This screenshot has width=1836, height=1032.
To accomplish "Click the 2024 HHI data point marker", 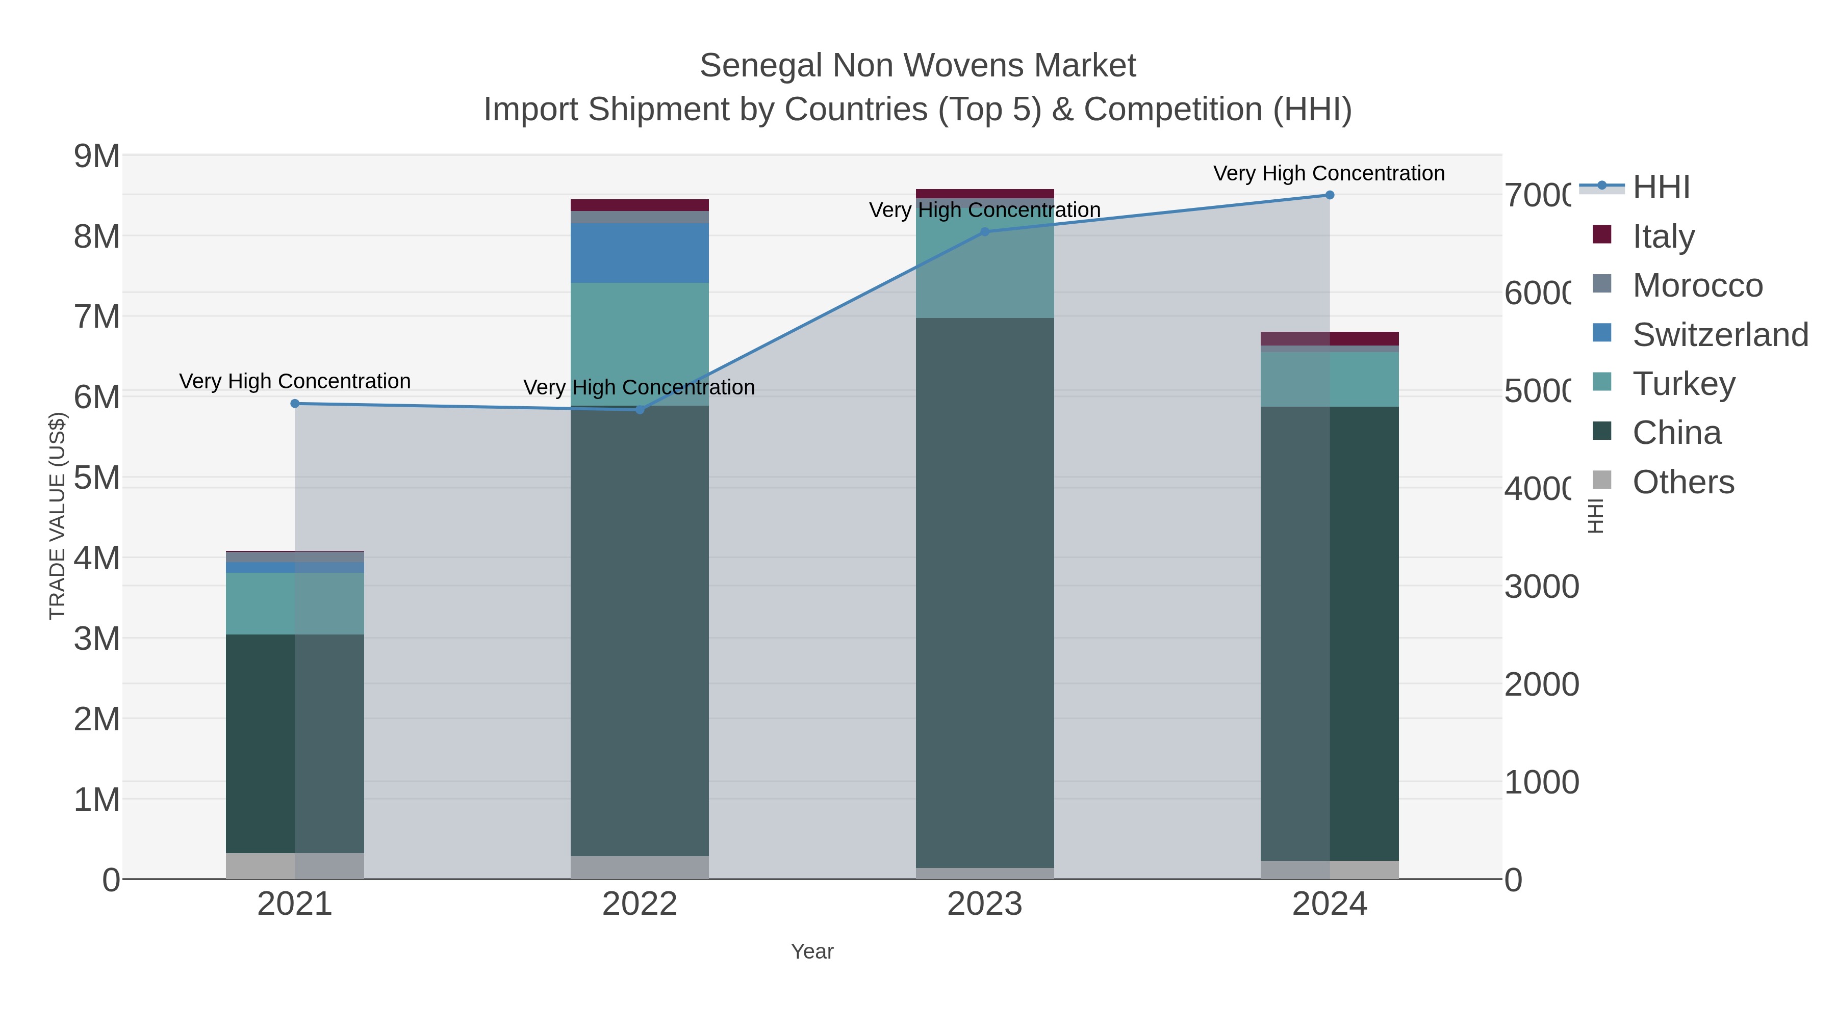I will pos(1330,195).
